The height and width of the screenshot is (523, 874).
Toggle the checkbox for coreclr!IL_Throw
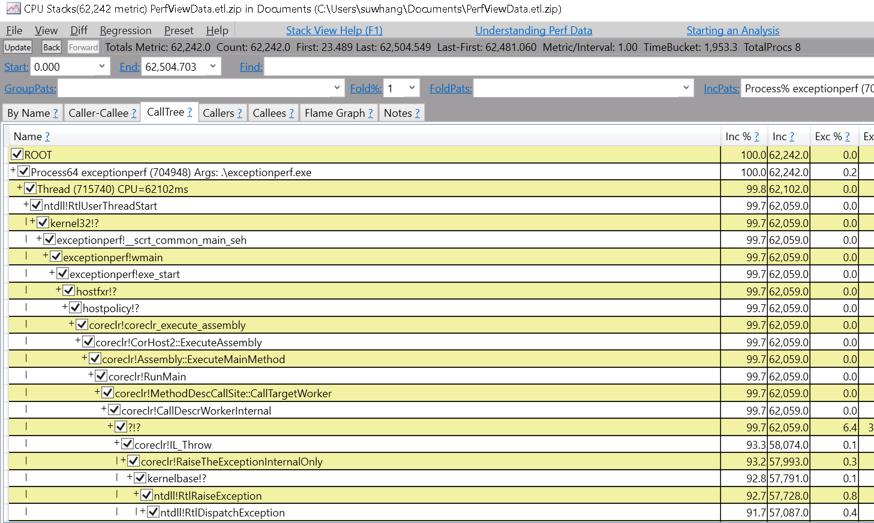[126, 445]
